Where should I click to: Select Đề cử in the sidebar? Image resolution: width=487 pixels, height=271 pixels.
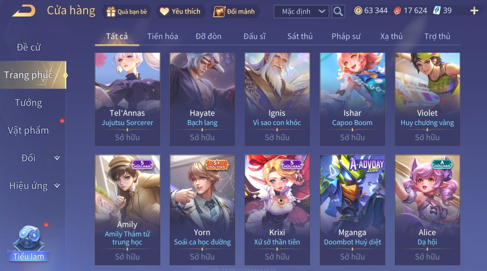point(28,47)
